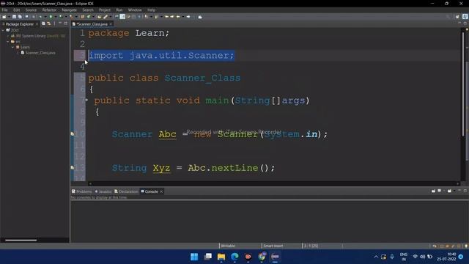Click the Open Type toolbar icon
The image size is (469, 264).
[x=99, y=17]
